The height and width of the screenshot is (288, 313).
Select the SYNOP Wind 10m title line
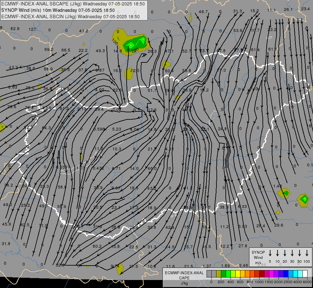[58, 10]
